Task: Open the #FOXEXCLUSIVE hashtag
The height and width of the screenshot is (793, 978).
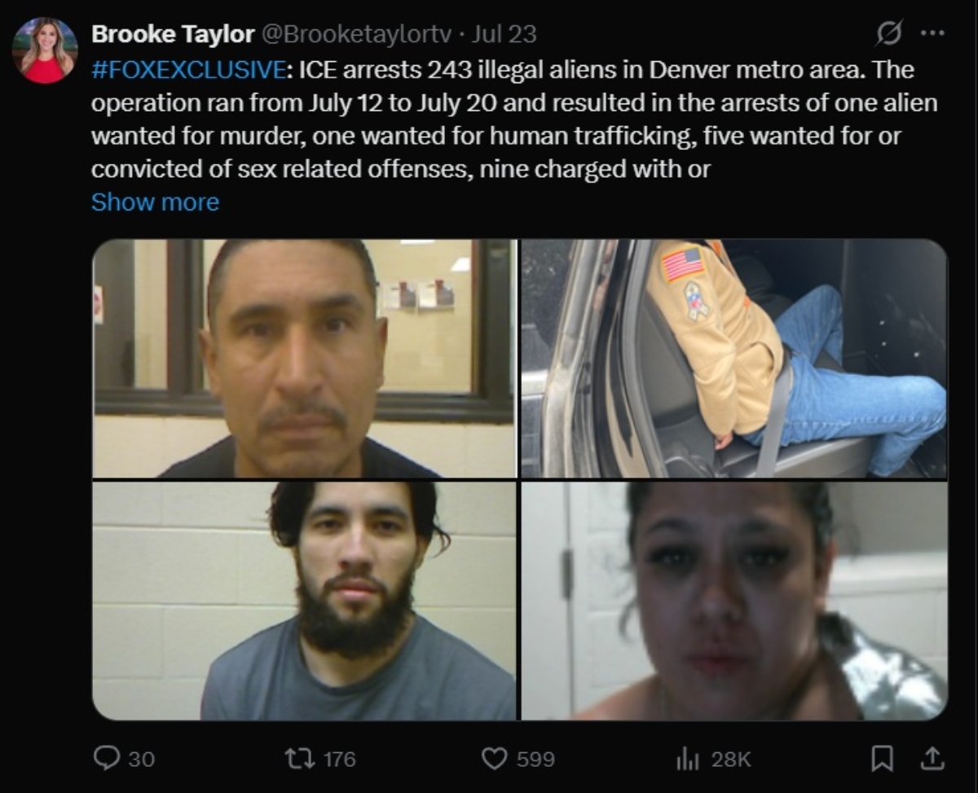Action: coord(189,69)
